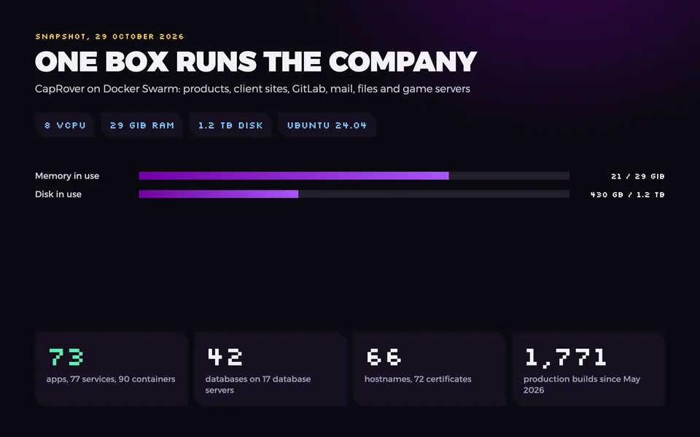Click the 430 GB / 1.2 TB readout

627,194
